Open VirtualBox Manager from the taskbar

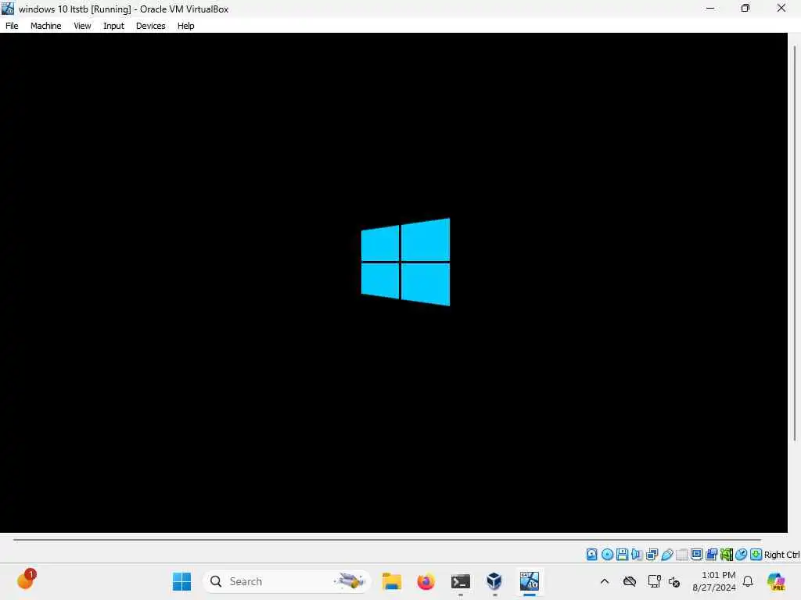(x=494, y=581)
